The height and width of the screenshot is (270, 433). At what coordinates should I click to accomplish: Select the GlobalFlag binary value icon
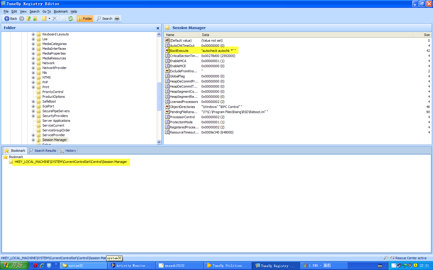(x=167, y=76)
